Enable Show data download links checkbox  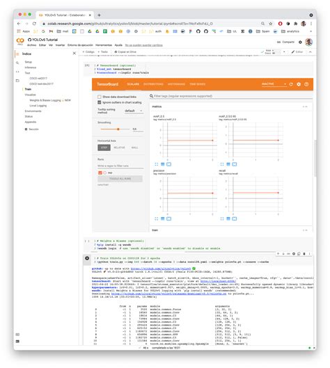click(100, 97)
